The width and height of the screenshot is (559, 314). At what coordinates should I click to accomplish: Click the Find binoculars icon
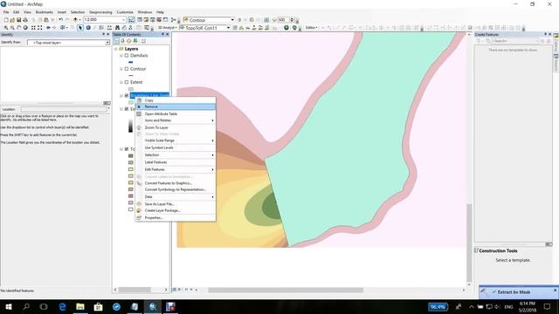coord(117,28)
